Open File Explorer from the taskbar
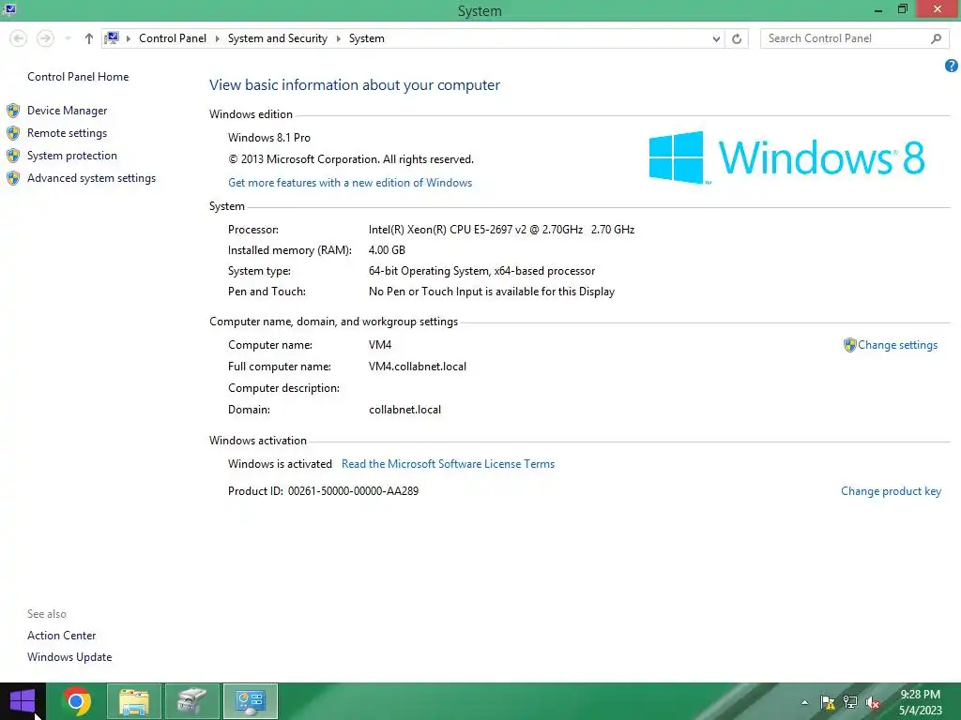Viewport: 961px width, 720px height. tap(134, 701)
